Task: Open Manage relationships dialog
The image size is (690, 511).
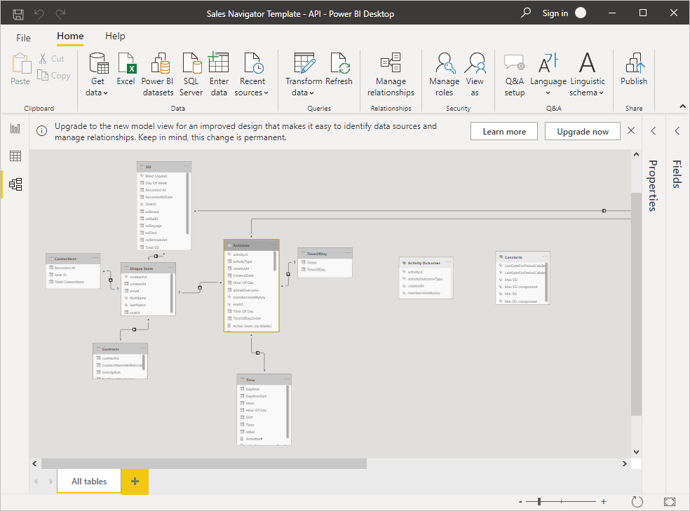Action: point(391,74)
